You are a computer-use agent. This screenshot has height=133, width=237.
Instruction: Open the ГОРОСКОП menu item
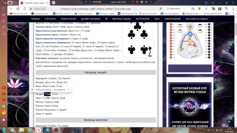[x=50, y=19]
